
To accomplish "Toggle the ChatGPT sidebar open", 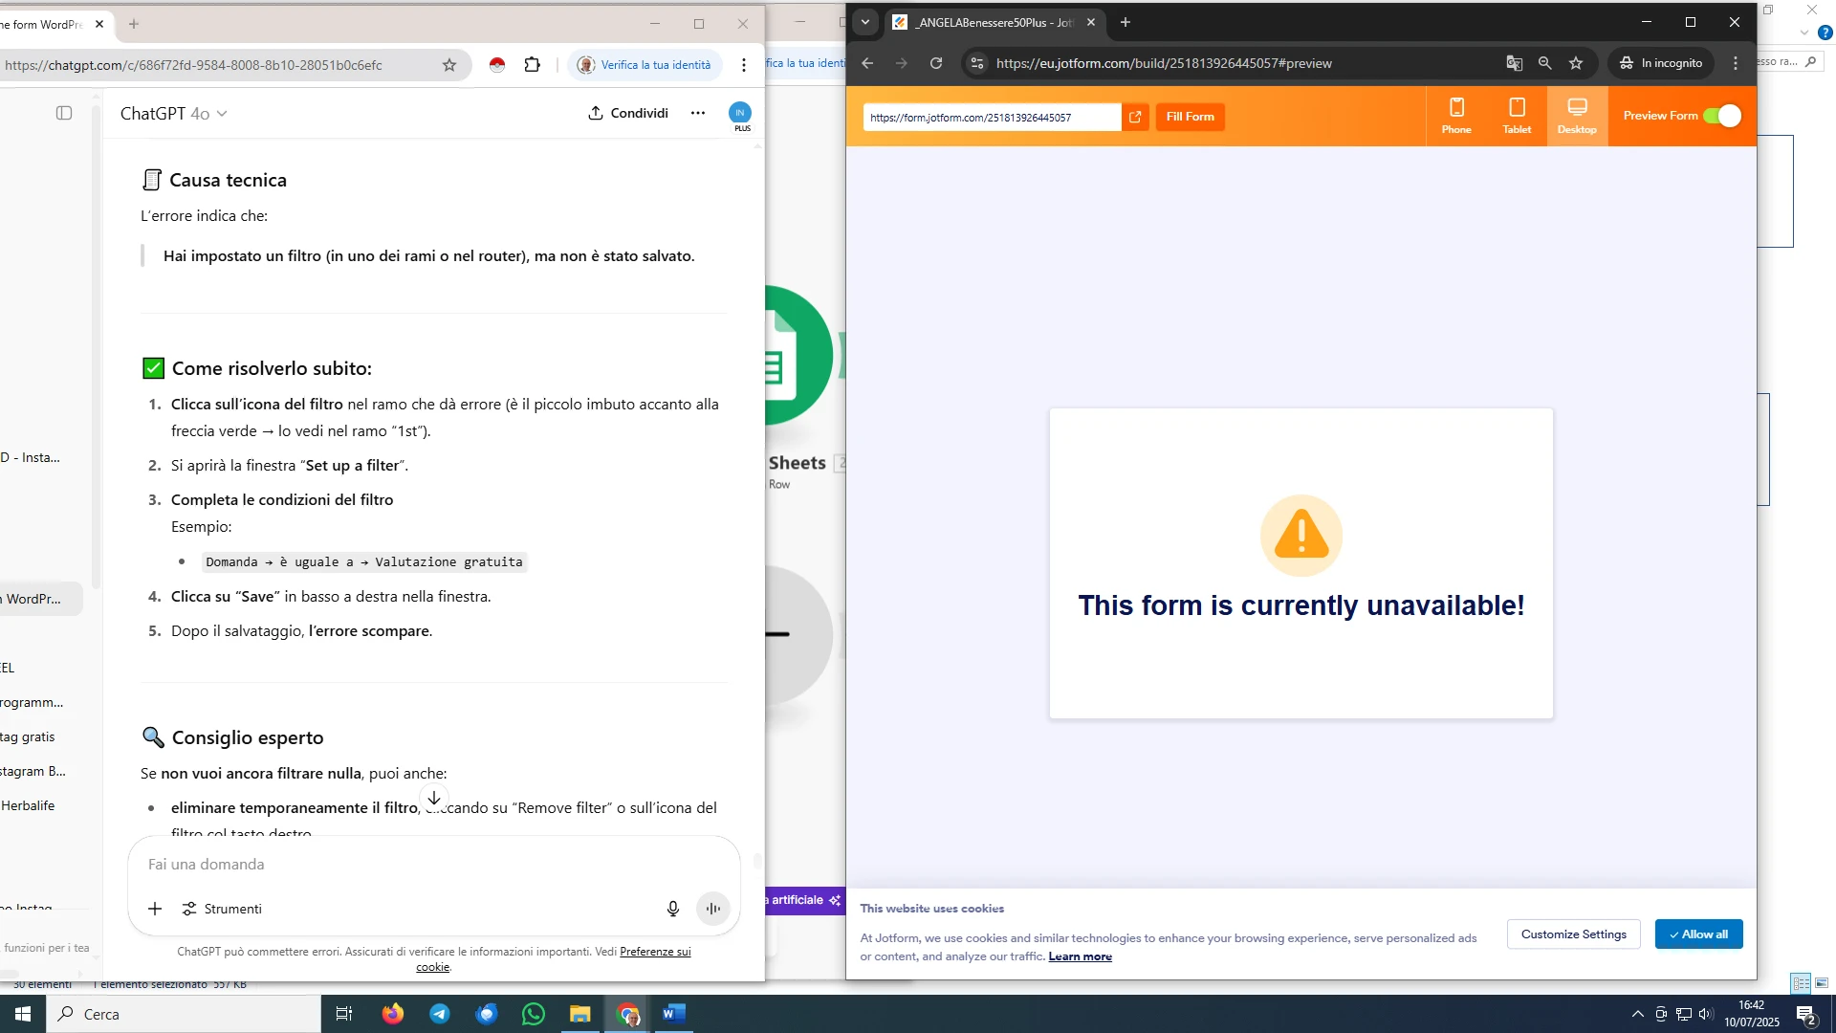I will (x=63, y=112).
